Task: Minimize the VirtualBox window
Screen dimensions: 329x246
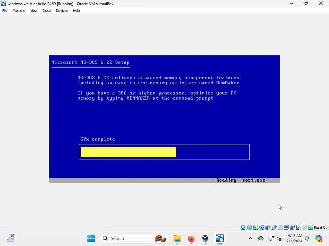Action: [292, 4]
